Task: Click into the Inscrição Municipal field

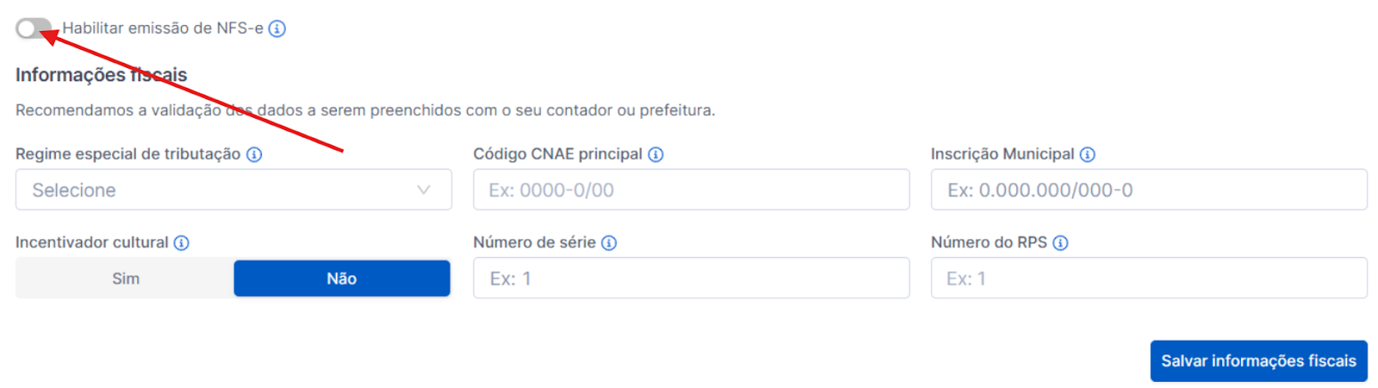Action: point(1148,190)
